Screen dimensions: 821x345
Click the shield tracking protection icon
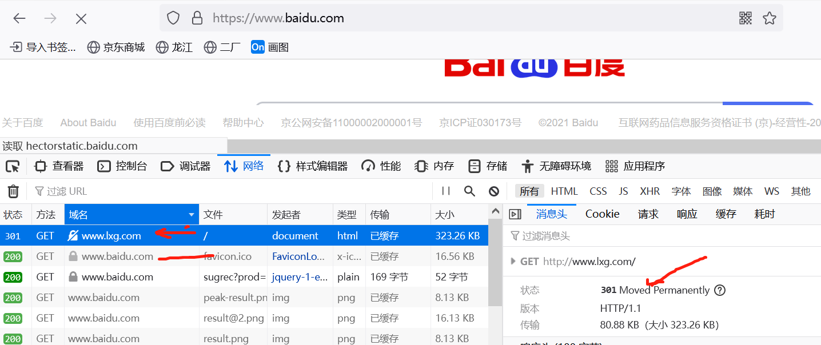click(173, 18)
